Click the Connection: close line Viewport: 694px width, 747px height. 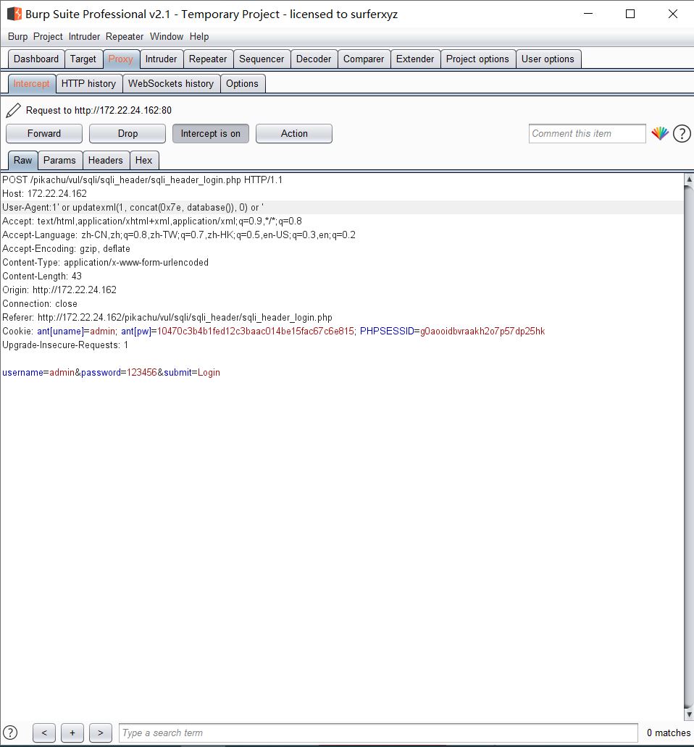[x=40, y=304]
